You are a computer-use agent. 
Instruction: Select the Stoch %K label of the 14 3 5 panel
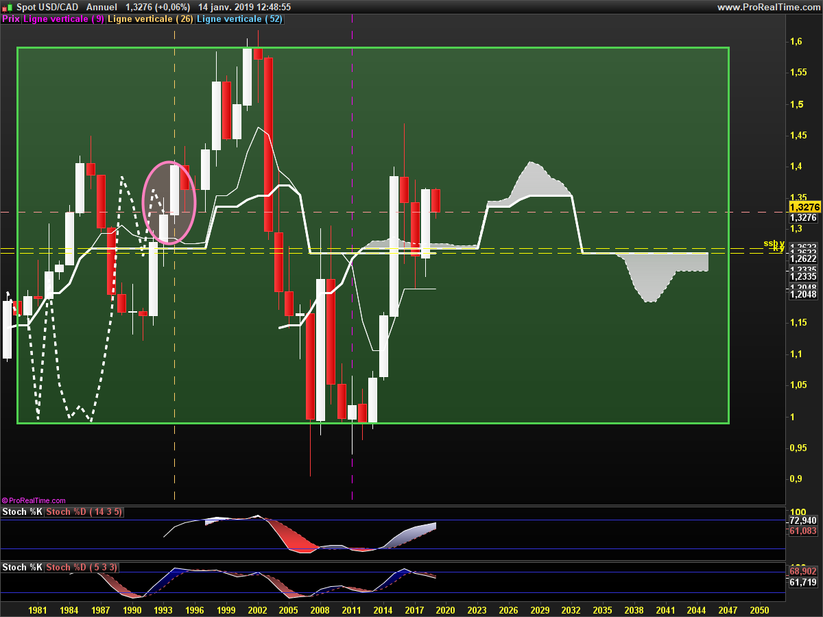click(x=23, y=512)
